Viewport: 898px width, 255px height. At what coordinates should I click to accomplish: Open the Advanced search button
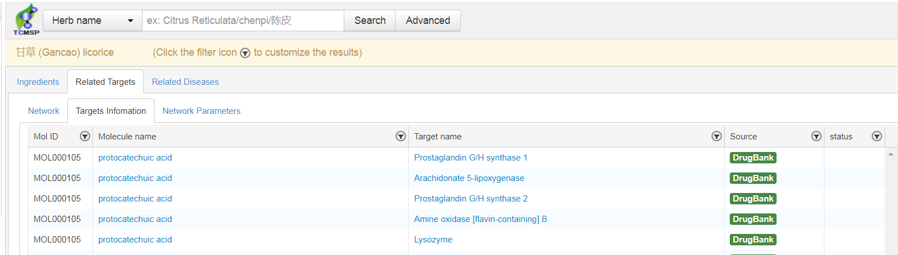[428, 20]
